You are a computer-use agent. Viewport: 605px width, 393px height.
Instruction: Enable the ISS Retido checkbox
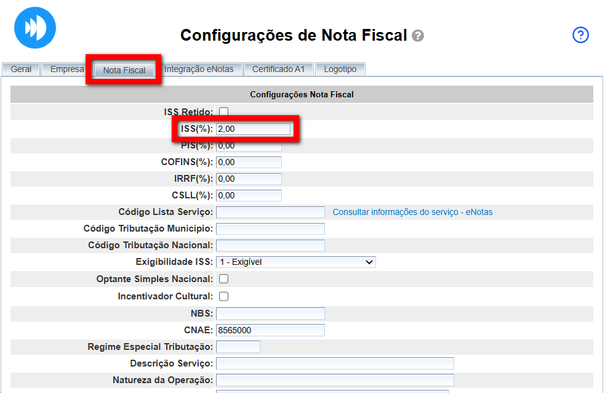[x=224, y=112]
